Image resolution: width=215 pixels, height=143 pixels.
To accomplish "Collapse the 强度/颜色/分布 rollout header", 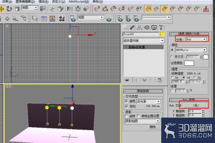I will pos(189,34).
